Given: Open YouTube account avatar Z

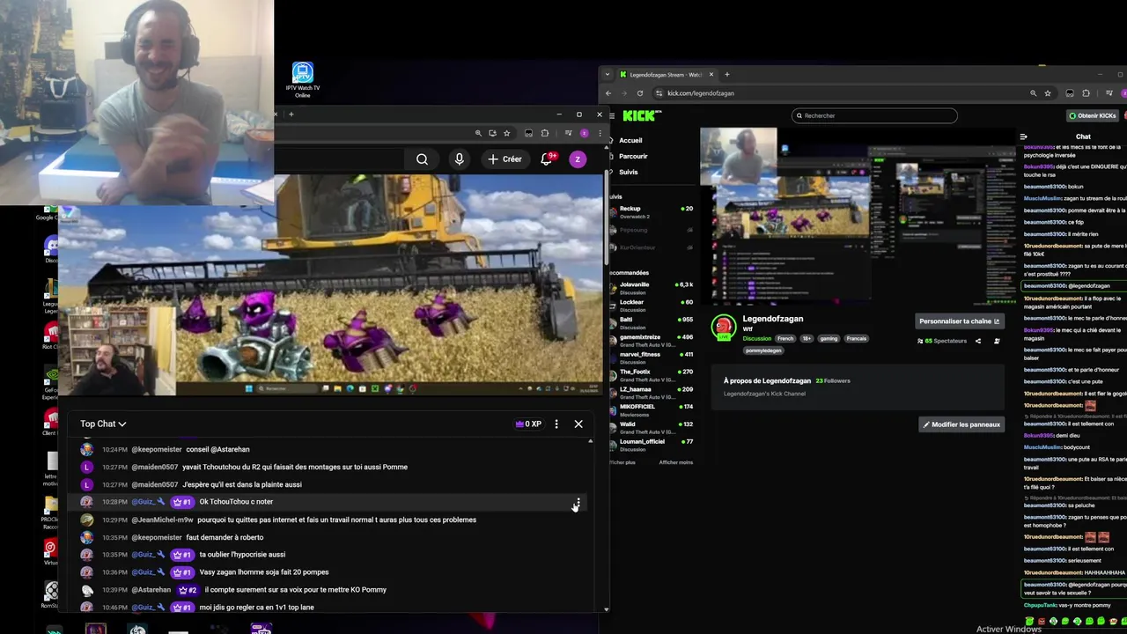Looking at the screenshot, I should click(x=578, y=159).
